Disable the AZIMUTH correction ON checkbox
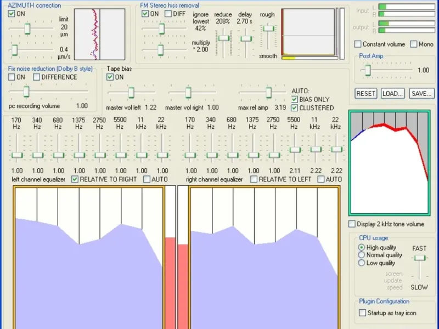Viewport: 439px width, 329px height. click(12, 14)
